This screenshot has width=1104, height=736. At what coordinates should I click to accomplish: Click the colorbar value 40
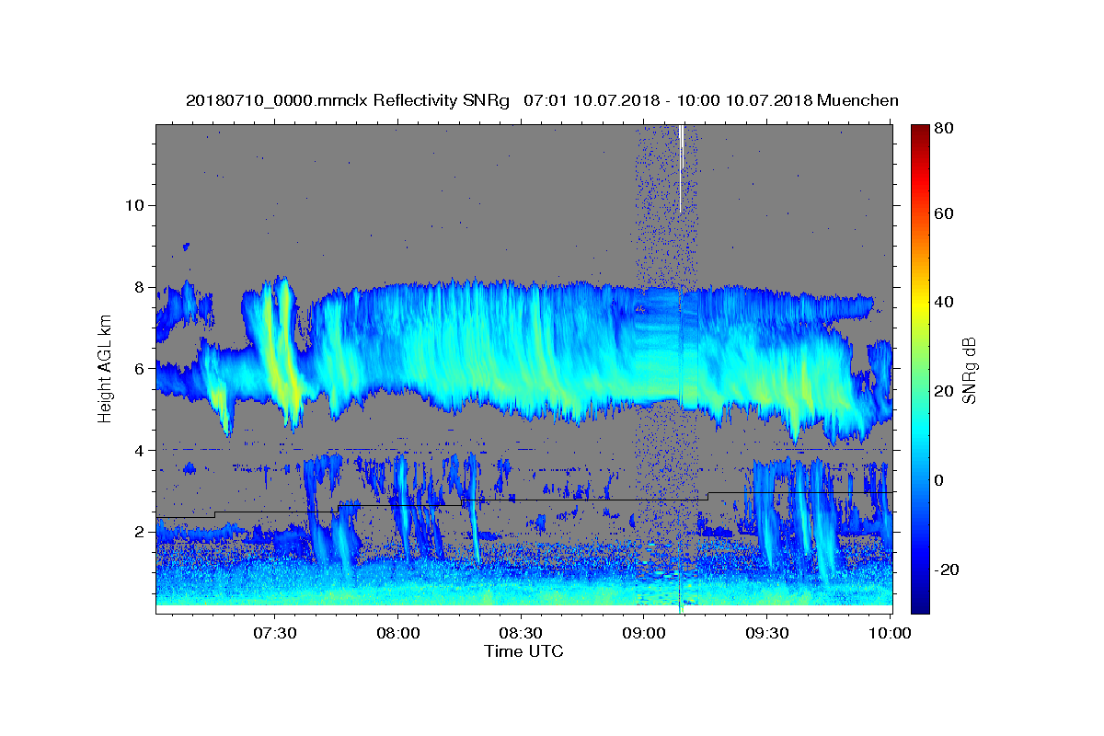click(946, 302)
